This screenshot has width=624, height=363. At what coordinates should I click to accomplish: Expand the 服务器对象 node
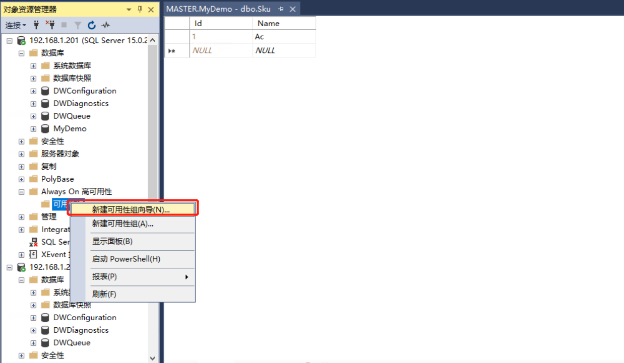(21, 154)
